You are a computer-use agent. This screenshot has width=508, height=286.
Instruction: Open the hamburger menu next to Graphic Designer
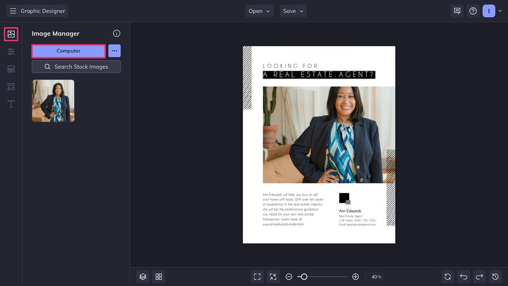(13, 11)
